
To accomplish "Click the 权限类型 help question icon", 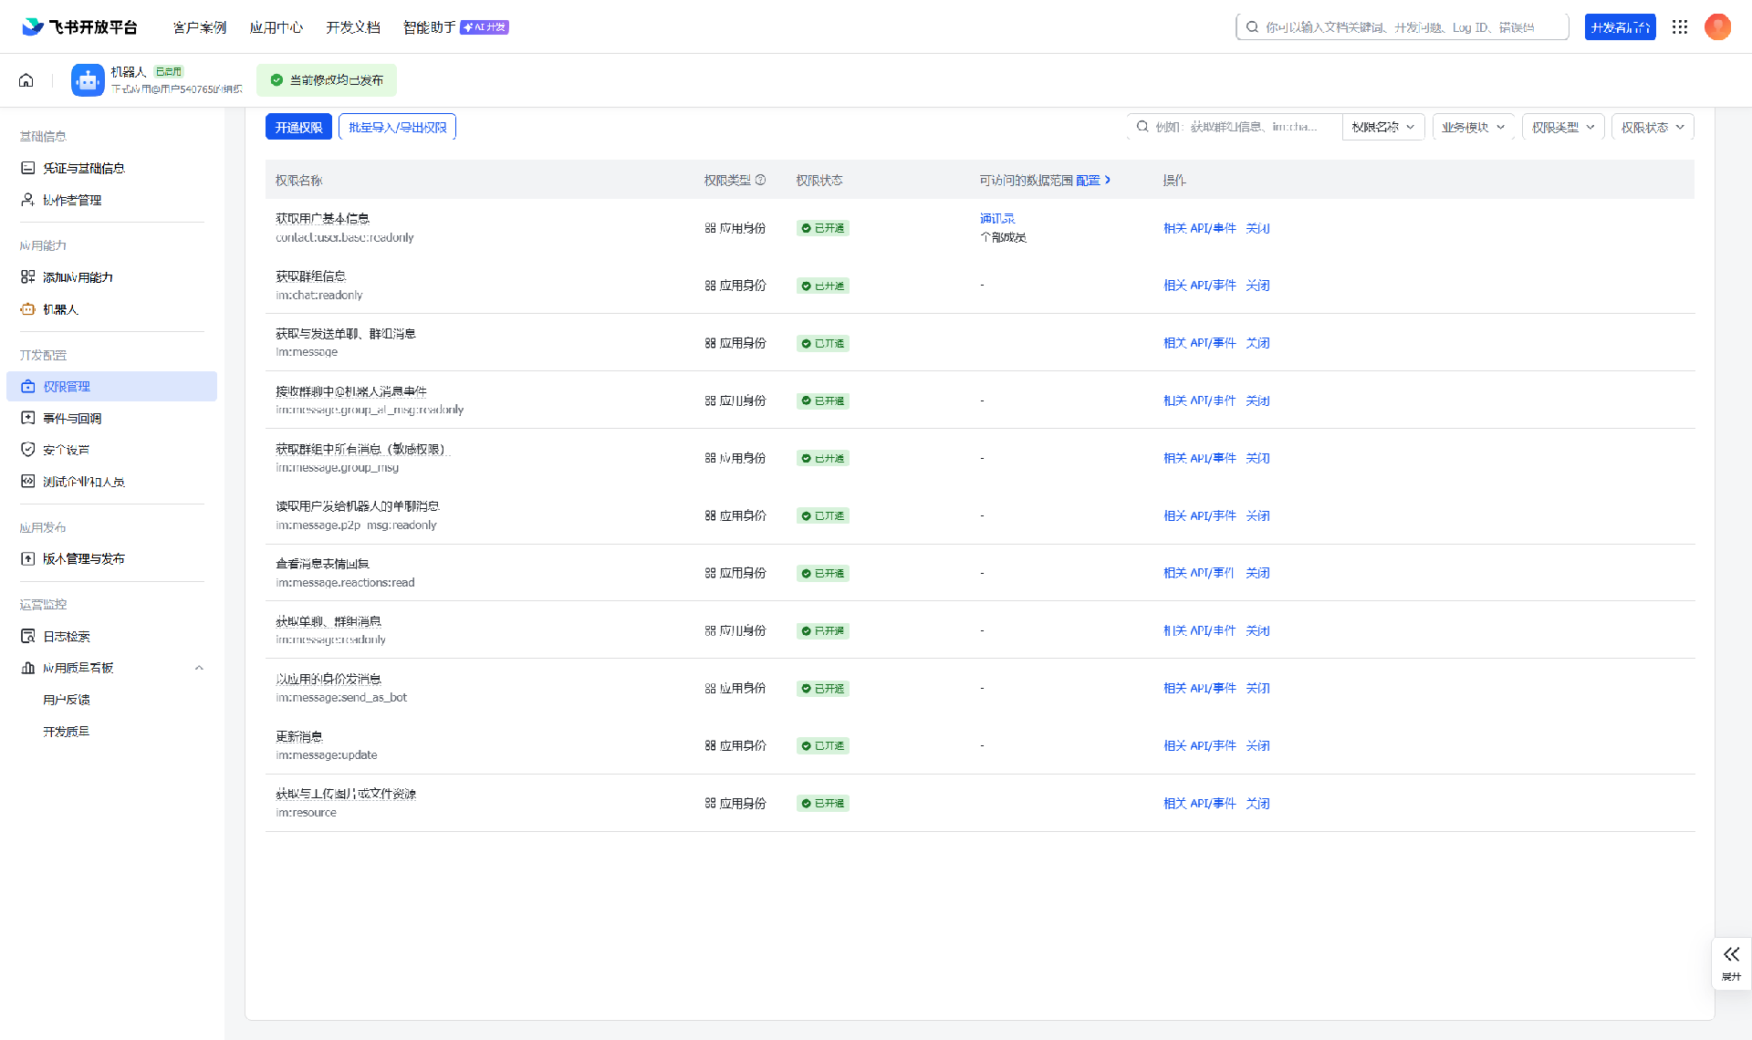I will click(760, 181).
